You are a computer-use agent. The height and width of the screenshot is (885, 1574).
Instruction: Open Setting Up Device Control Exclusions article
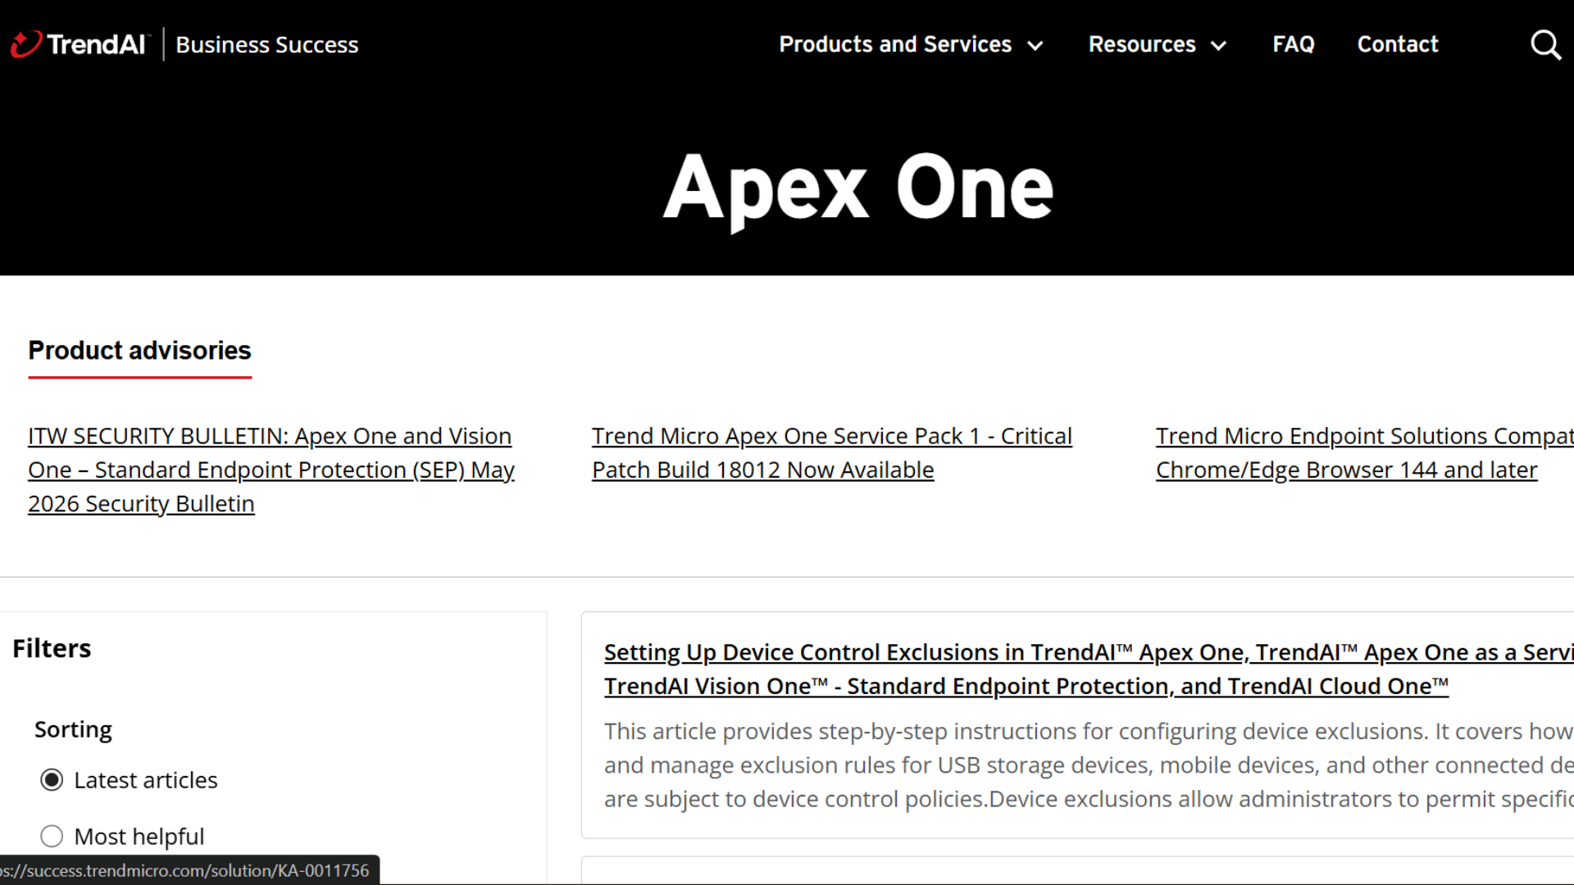coord(1089,669)
